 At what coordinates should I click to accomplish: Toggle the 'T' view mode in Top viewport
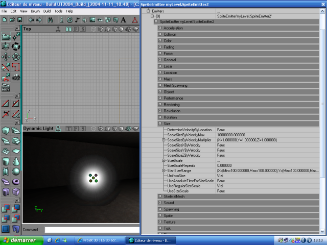tap(69, 29)
